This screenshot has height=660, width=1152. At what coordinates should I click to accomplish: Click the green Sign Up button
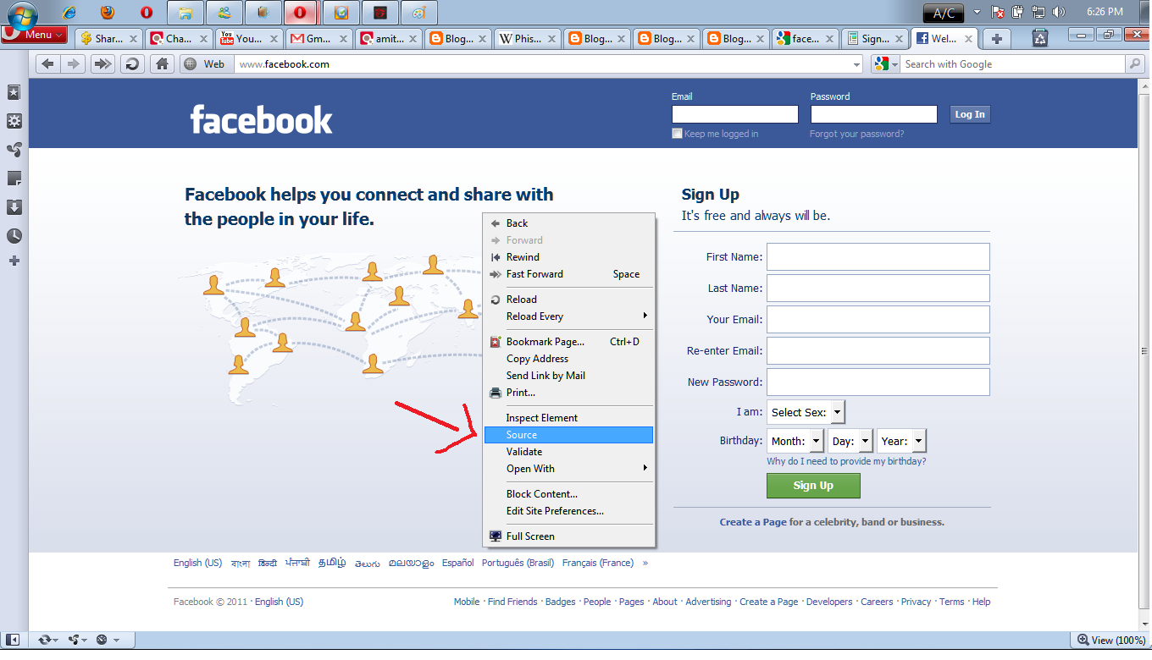[x=813, y=486]
